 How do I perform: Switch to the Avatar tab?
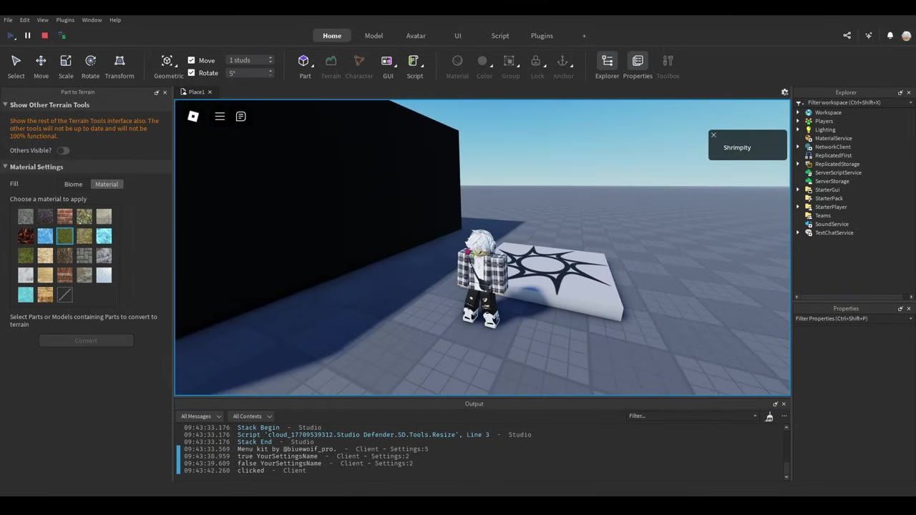[x=416, y=36]
